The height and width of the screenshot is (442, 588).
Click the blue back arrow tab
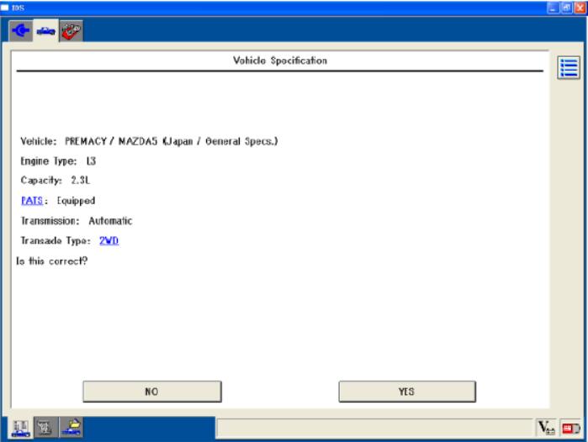pos(21,31)
